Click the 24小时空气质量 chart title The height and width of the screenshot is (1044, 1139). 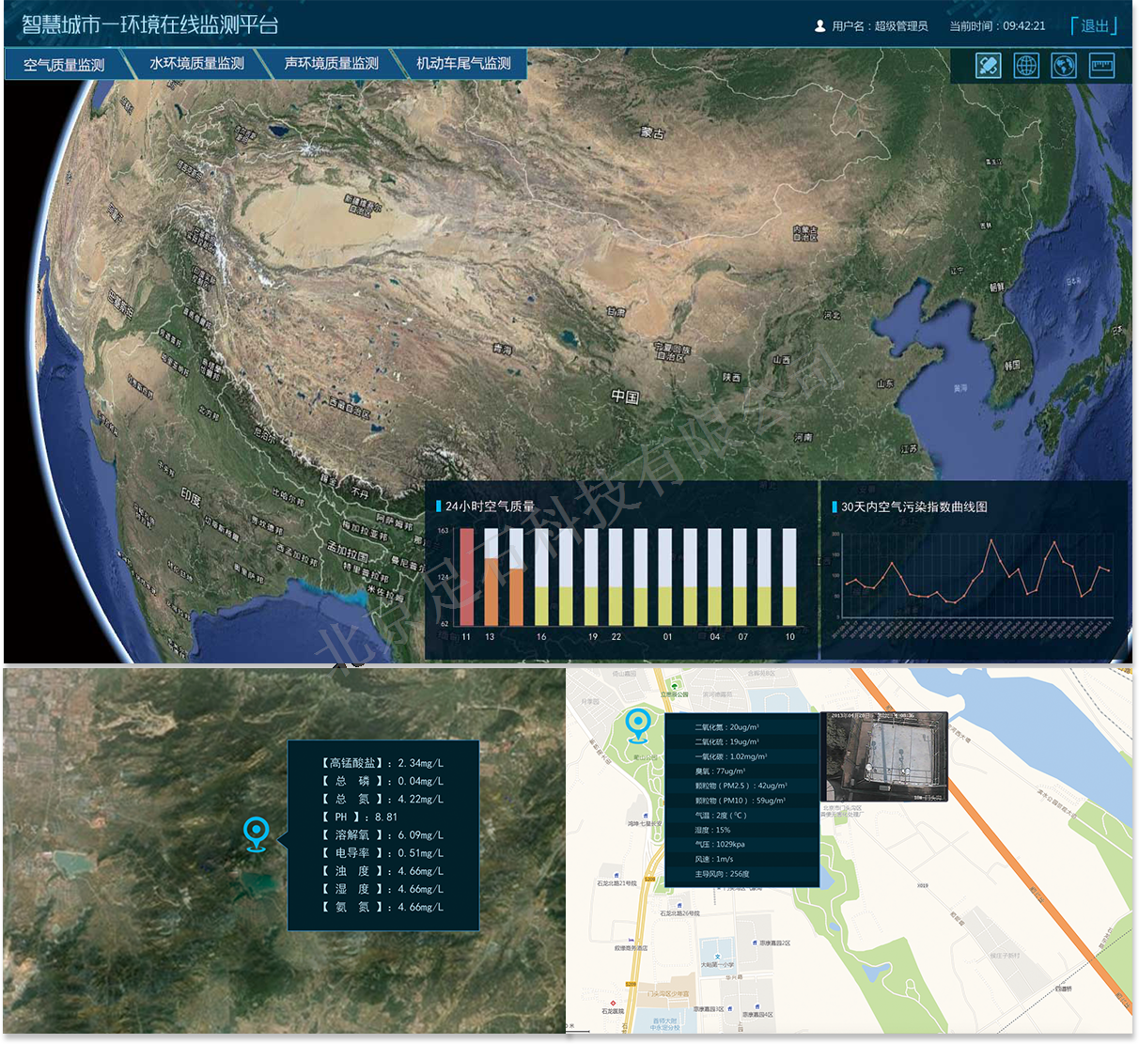coord(490,506)
